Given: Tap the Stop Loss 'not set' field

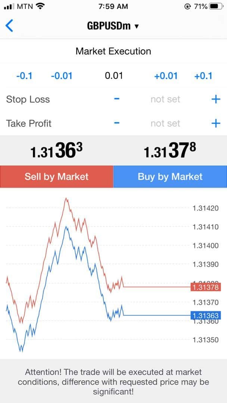Looking at the screenshot, I should coord(165,99).
